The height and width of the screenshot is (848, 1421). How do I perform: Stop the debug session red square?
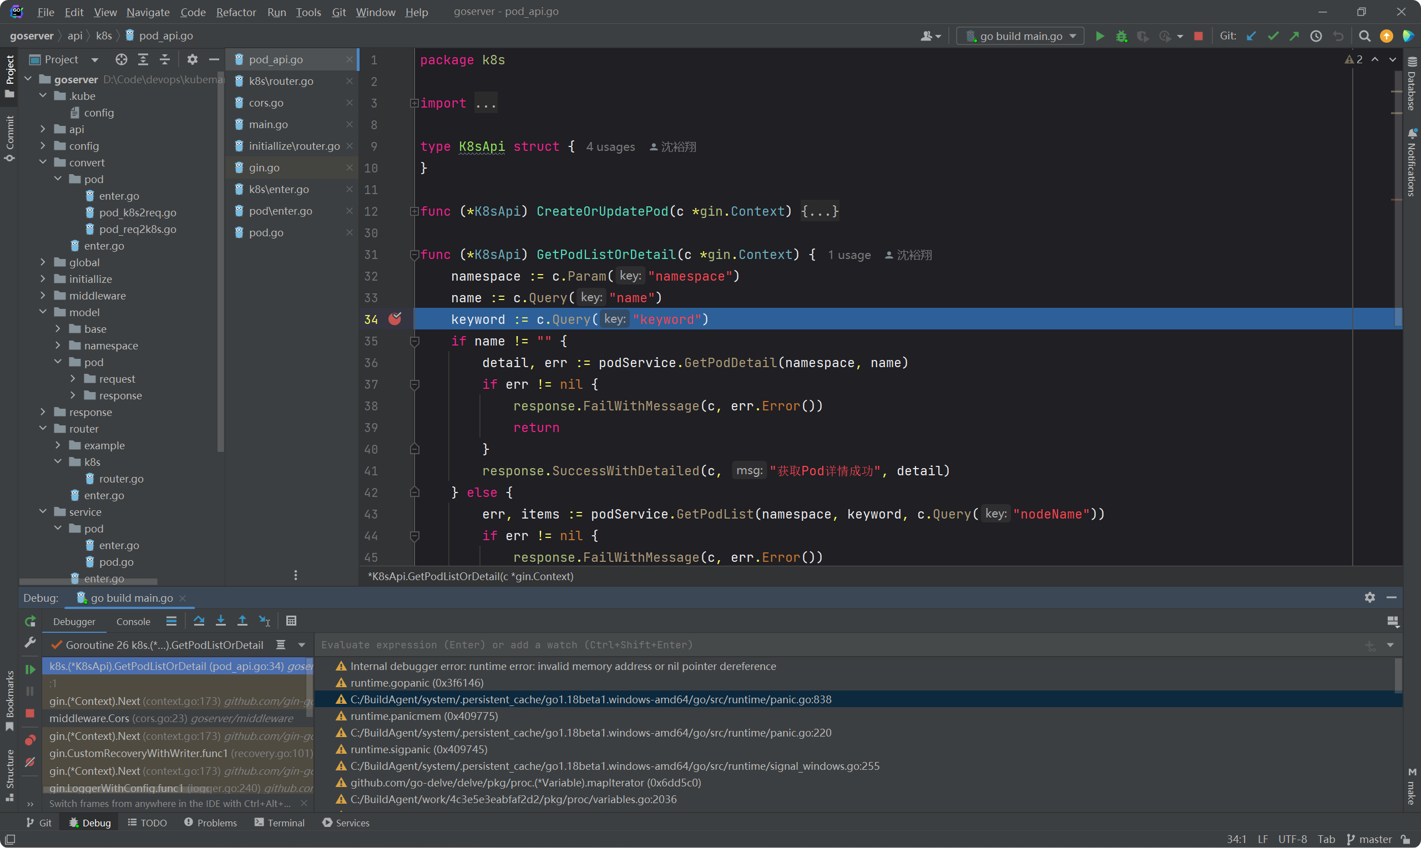pyautogui.click(x=31, y=713)
